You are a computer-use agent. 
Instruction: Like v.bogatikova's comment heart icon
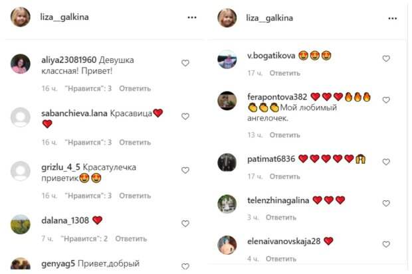coord(386,58)
